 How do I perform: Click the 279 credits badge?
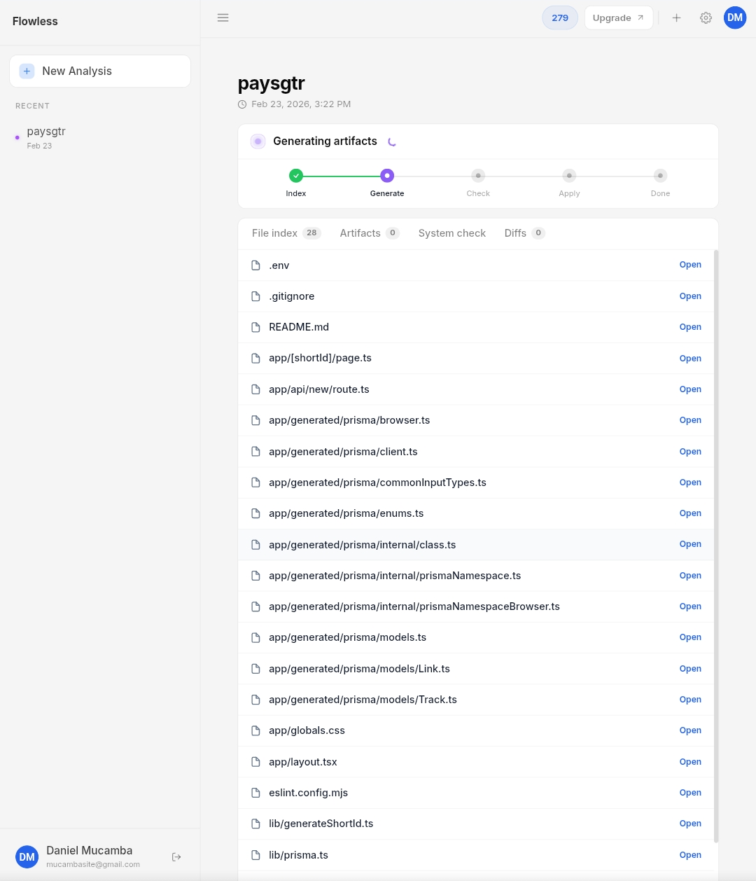[559, 18]
